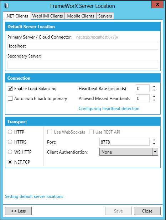166x220 pixels.
Task: Open Setting default server locations link
Action: (34, 196)
